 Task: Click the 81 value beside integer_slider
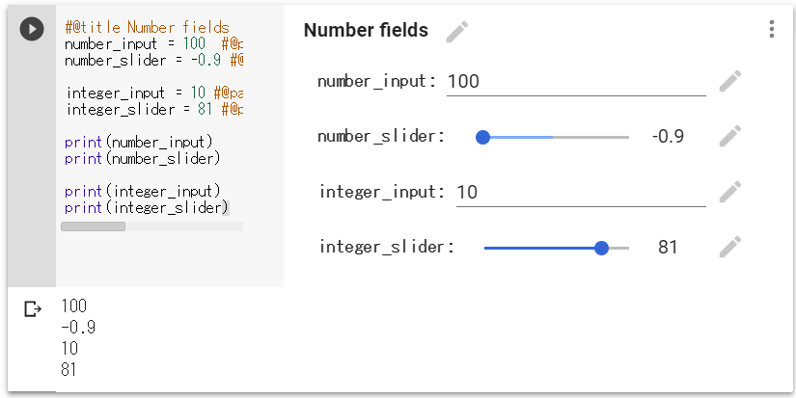tap(668, 248)
